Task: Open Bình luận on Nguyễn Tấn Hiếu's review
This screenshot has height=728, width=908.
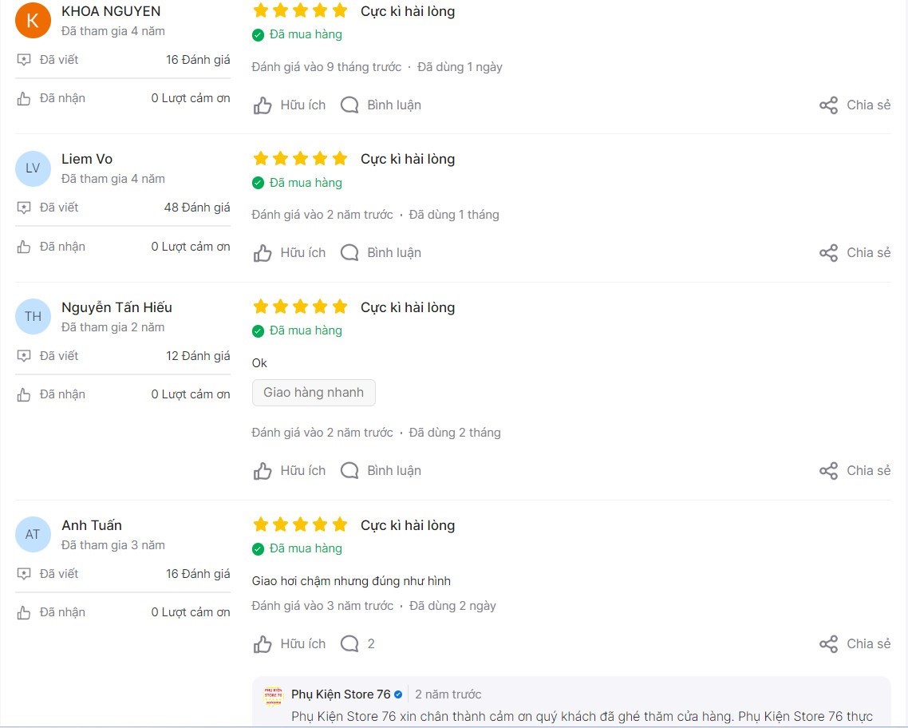Action: tap(381, 471)
